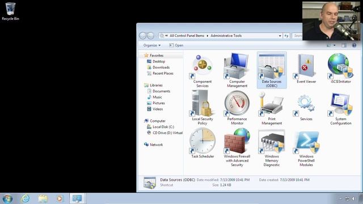Image resolution: width=363 pixels, height=204 pixels.
Task: Click the Back navigation button
Action: coord(142,36)
